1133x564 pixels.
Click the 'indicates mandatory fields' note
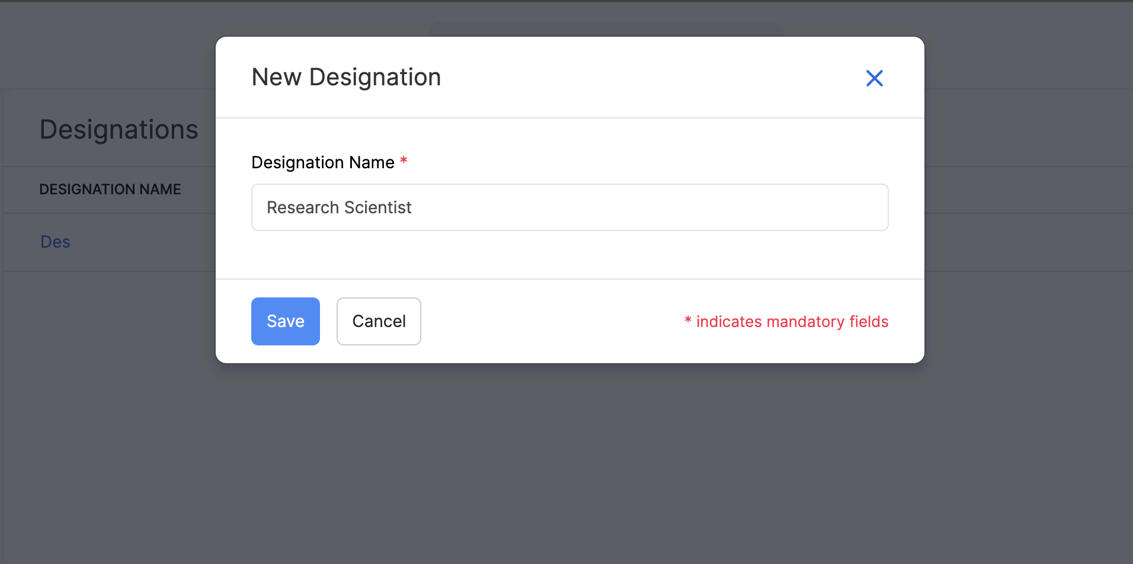[792, 322]
